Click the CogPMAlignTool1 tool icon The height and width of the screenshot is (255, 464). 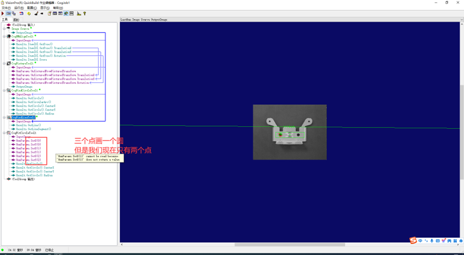(x=9, y=36)
